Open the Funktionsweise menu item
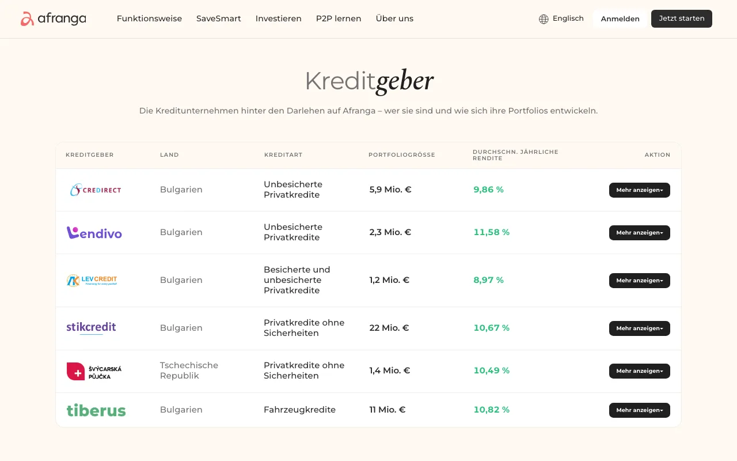 [x=149, y=18]
